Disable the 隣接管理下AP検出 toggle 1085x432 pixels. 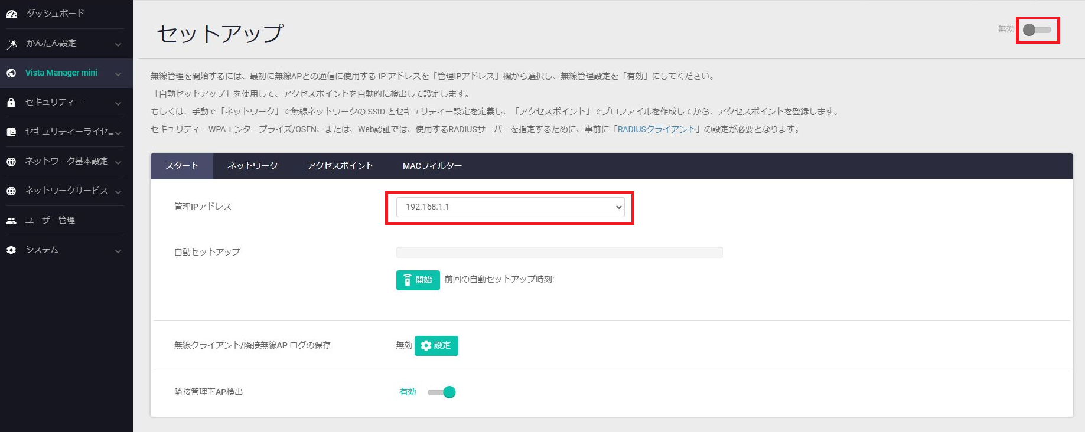click(x=442, y=392)
